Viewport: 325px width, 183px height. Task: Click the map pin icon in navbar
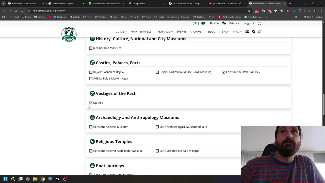tap(253, 32)
